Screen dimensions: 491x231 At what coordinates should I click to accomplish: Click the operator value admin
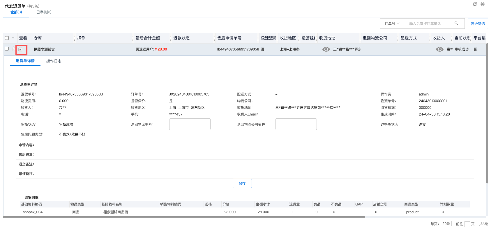424,94
